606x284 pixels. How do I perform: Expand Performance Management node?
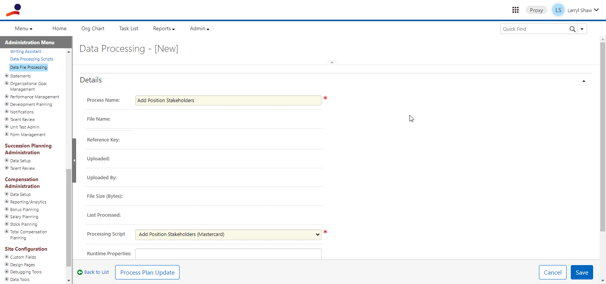[6, 96]
